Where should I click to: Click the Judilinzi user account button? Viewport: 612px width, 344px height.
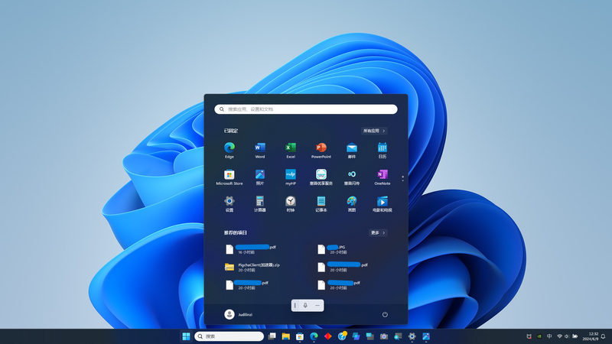(x=239, y=314)
